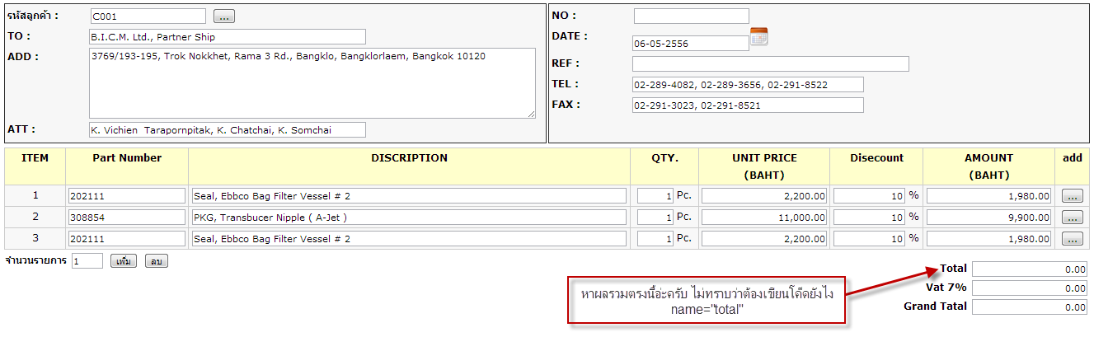Click the discount field in item 2
The height and width of the screenshot is (337, 1094).
pos(869,218)
